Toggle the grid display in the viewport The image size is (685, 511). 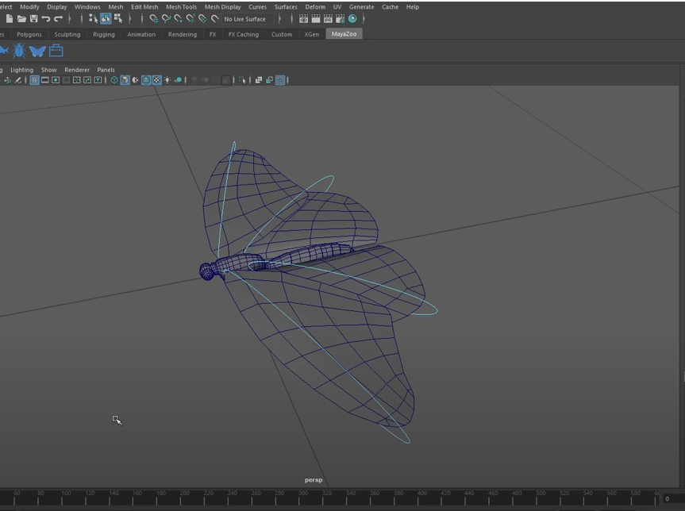point(35,80)
